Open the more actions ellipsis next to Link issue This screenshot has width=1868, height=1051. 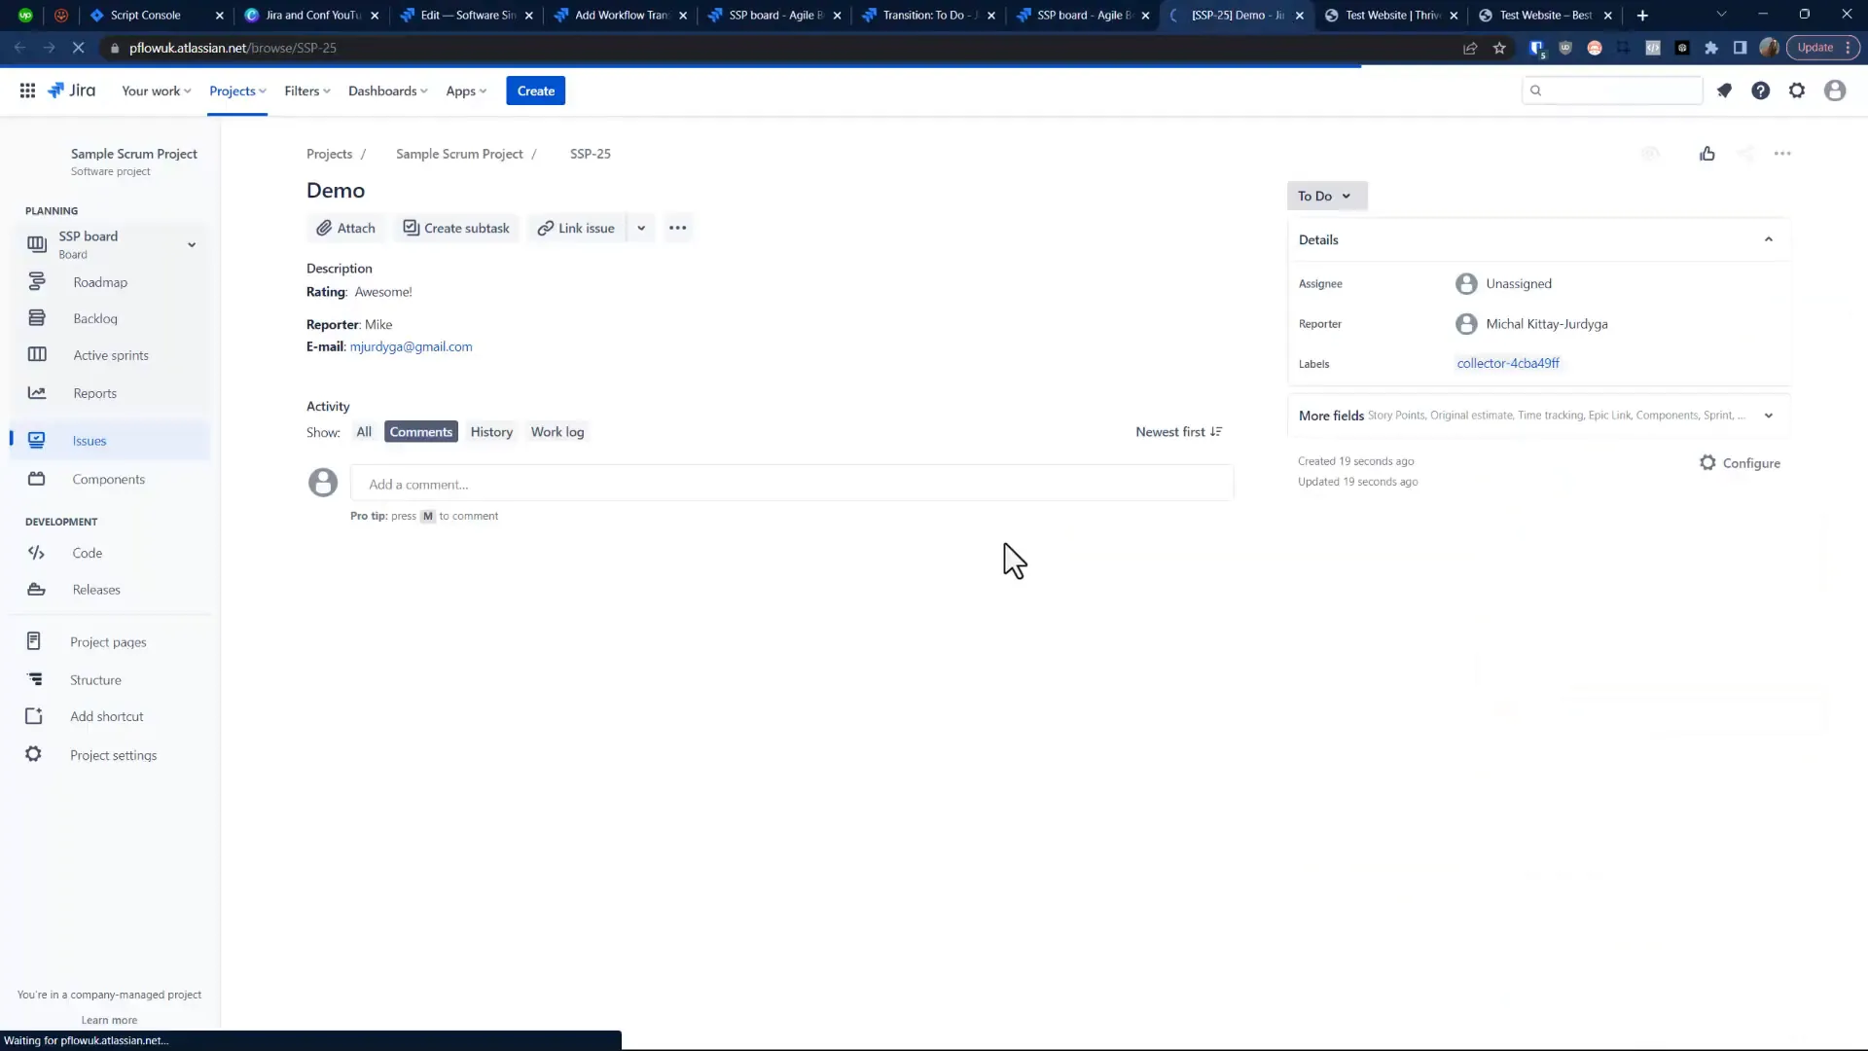tap(678, 228)
